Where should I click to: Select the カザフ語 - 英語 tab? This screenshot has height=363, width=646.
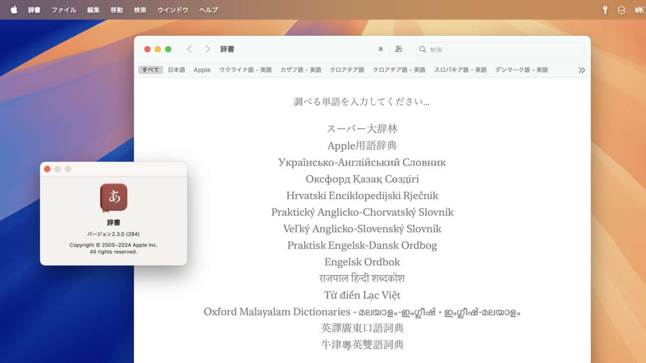pyautogui.click(x=301, y=70)
